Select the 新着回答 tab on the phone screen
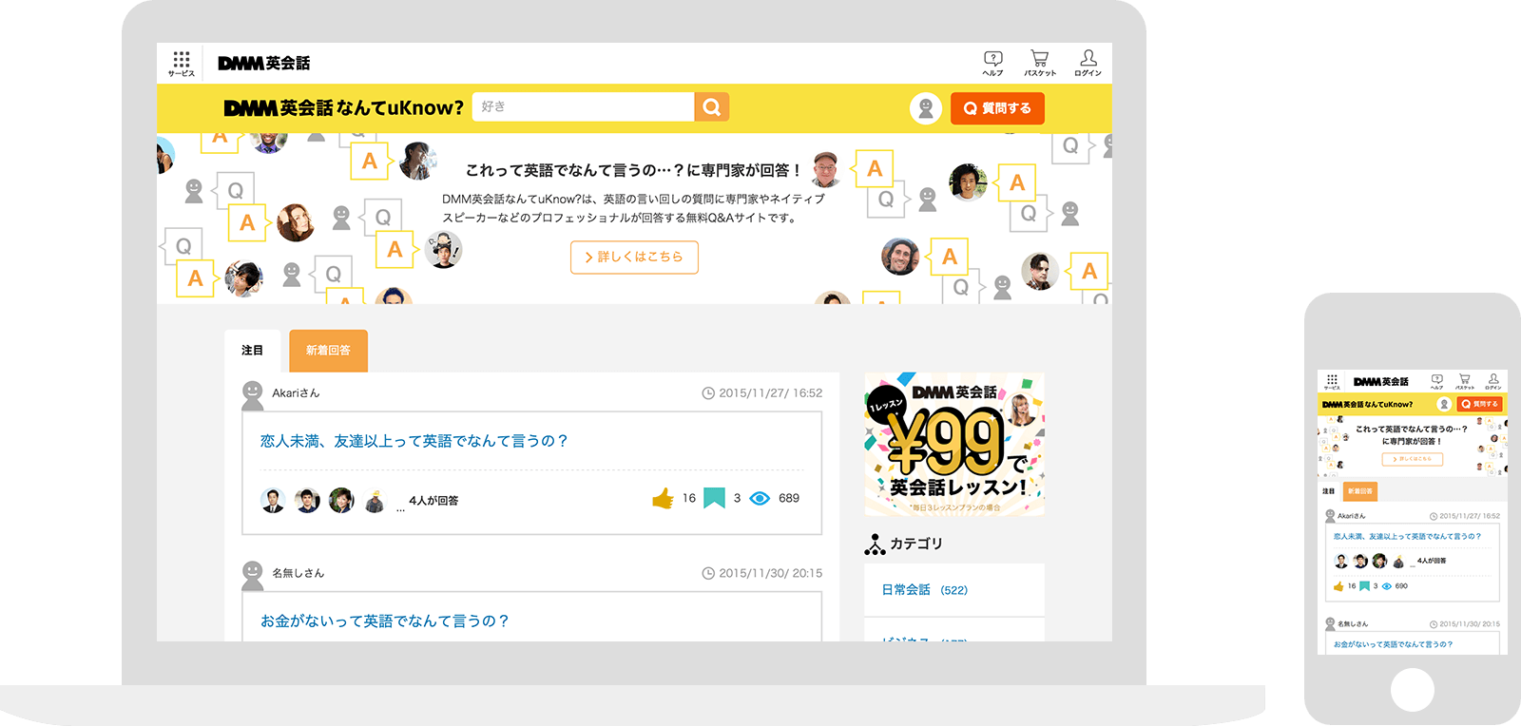Image resolution: width=1521 pixels, height=726 pixels. click(x=1359, y=491)
